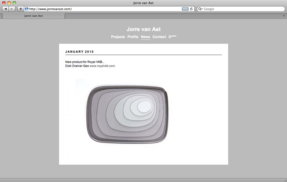Go to the News section
Screen dimensions: 287x182
145,37
